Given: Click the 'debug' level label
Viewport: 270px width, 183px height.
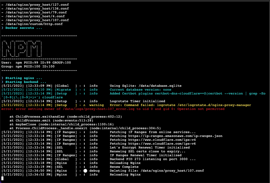Looking at the screenshot, I should [x=94, y=171].
